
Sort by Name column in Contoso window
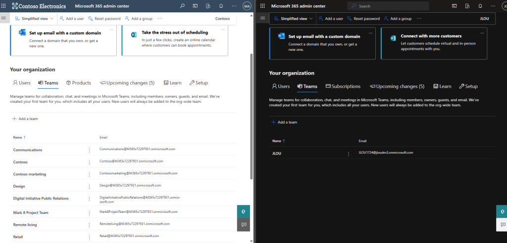tap(19, 137)
